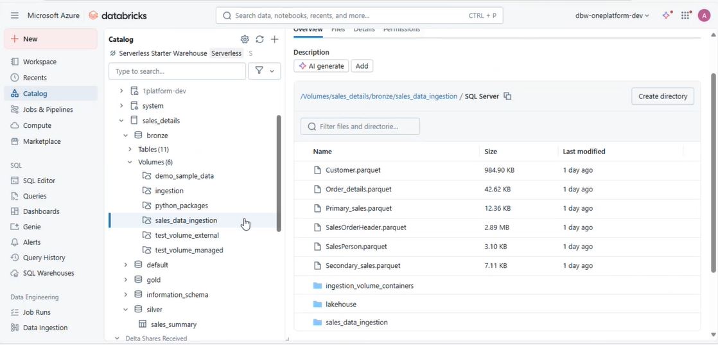Open the Customer.parquet file
The image size is (718, 345).
(x=353, y=170)
